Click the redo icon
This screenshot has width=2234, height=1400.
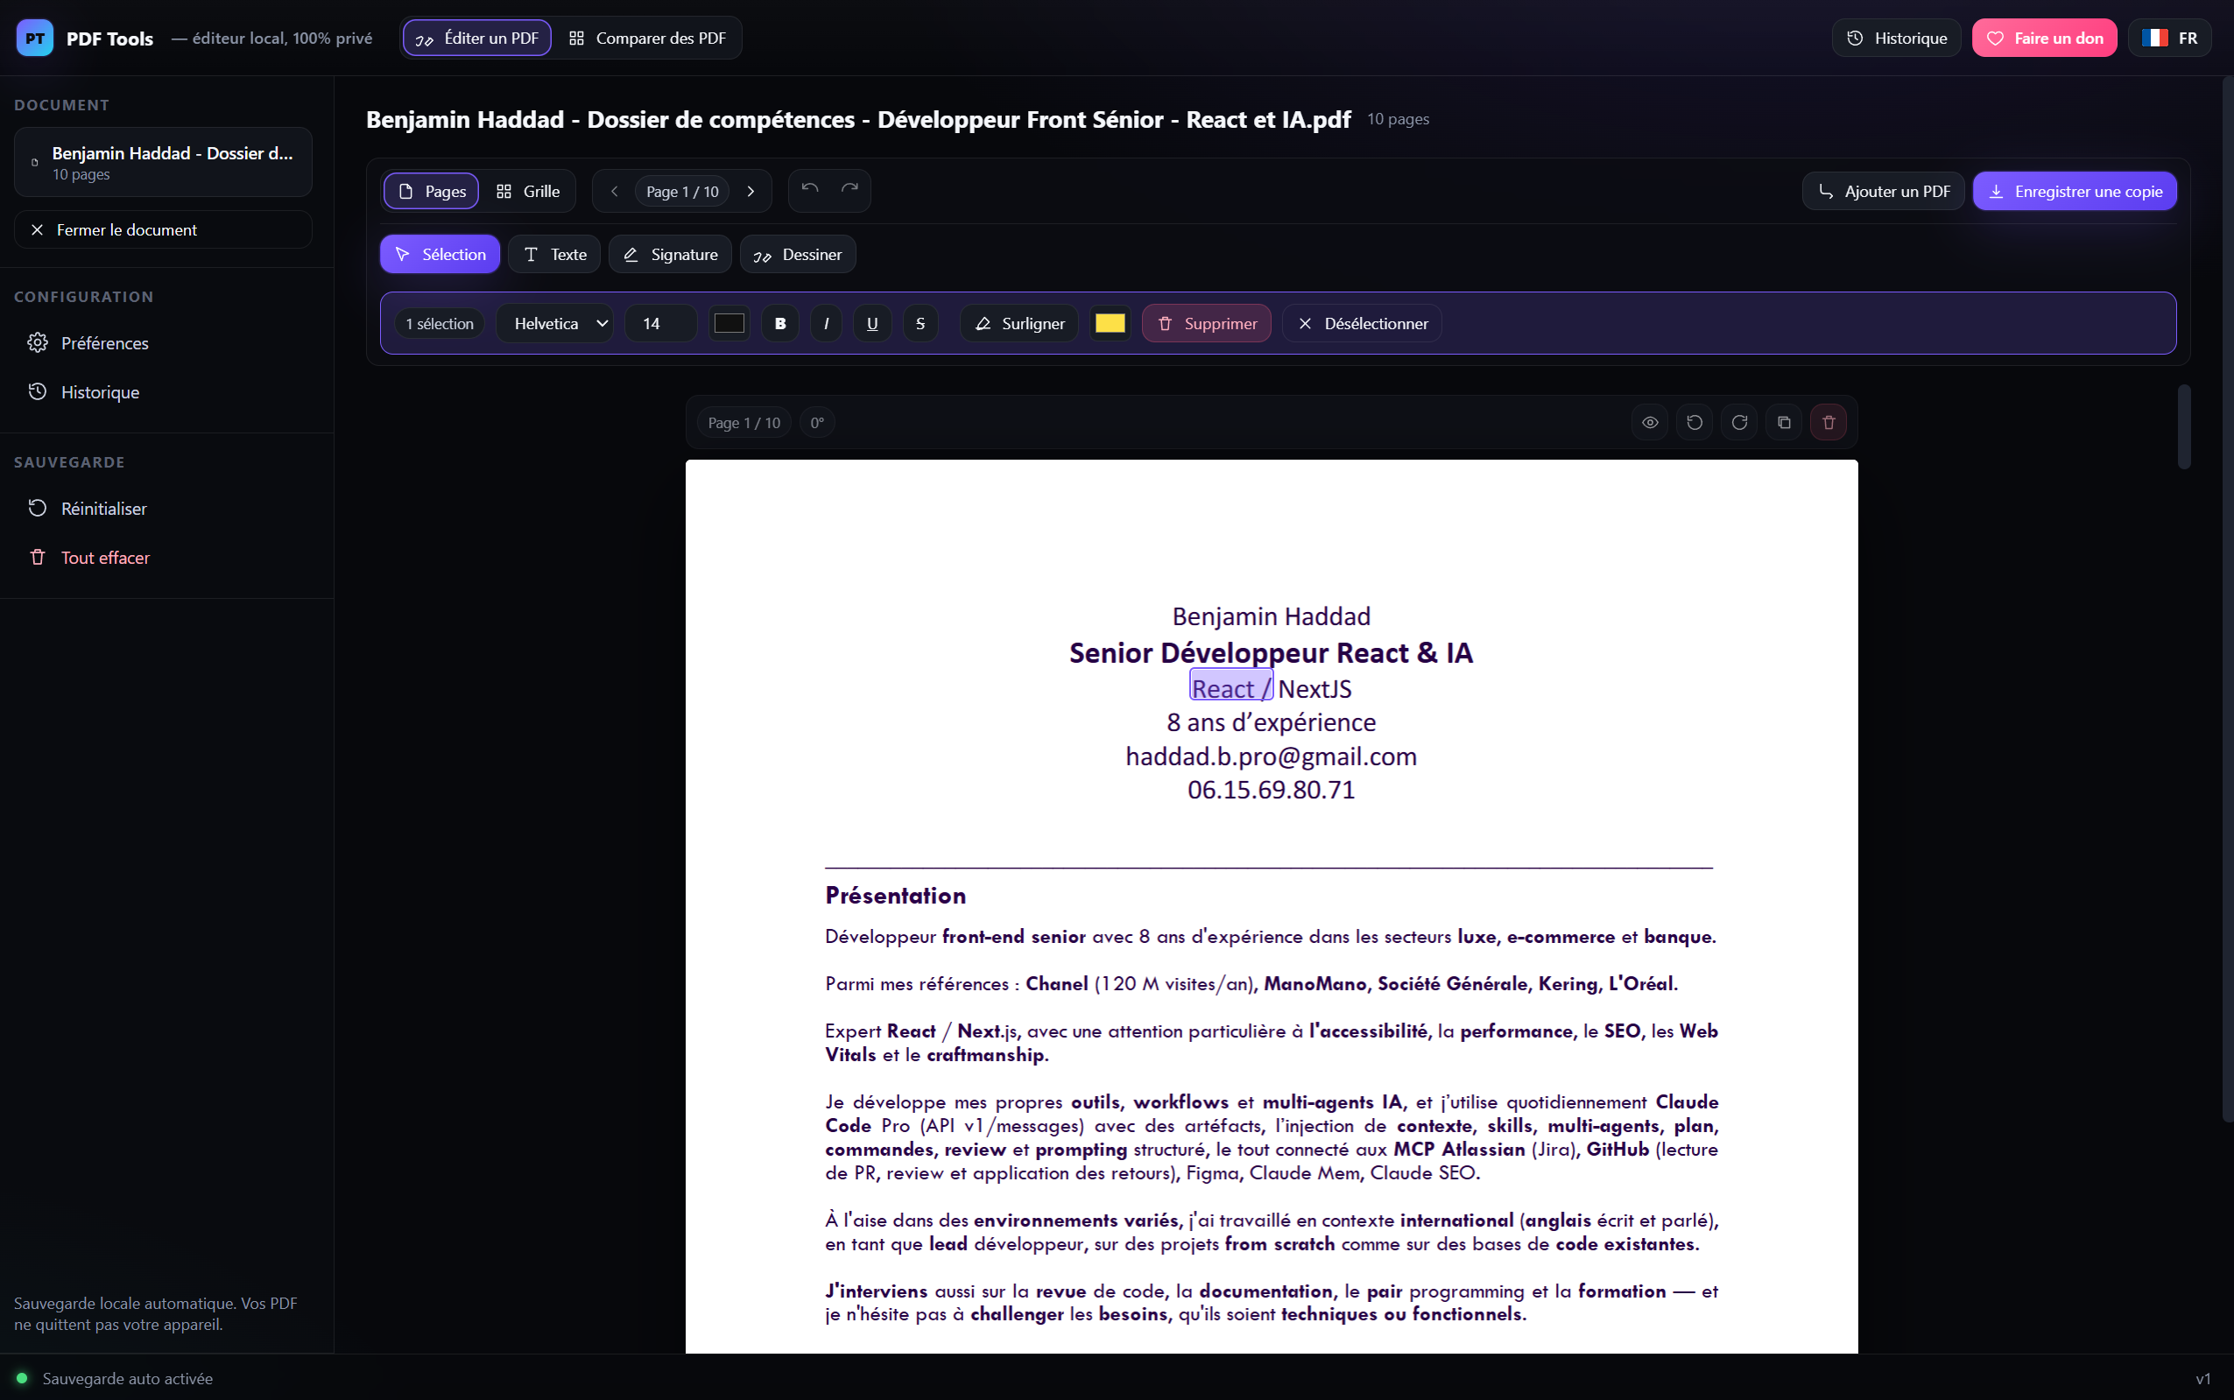point(850,190)
